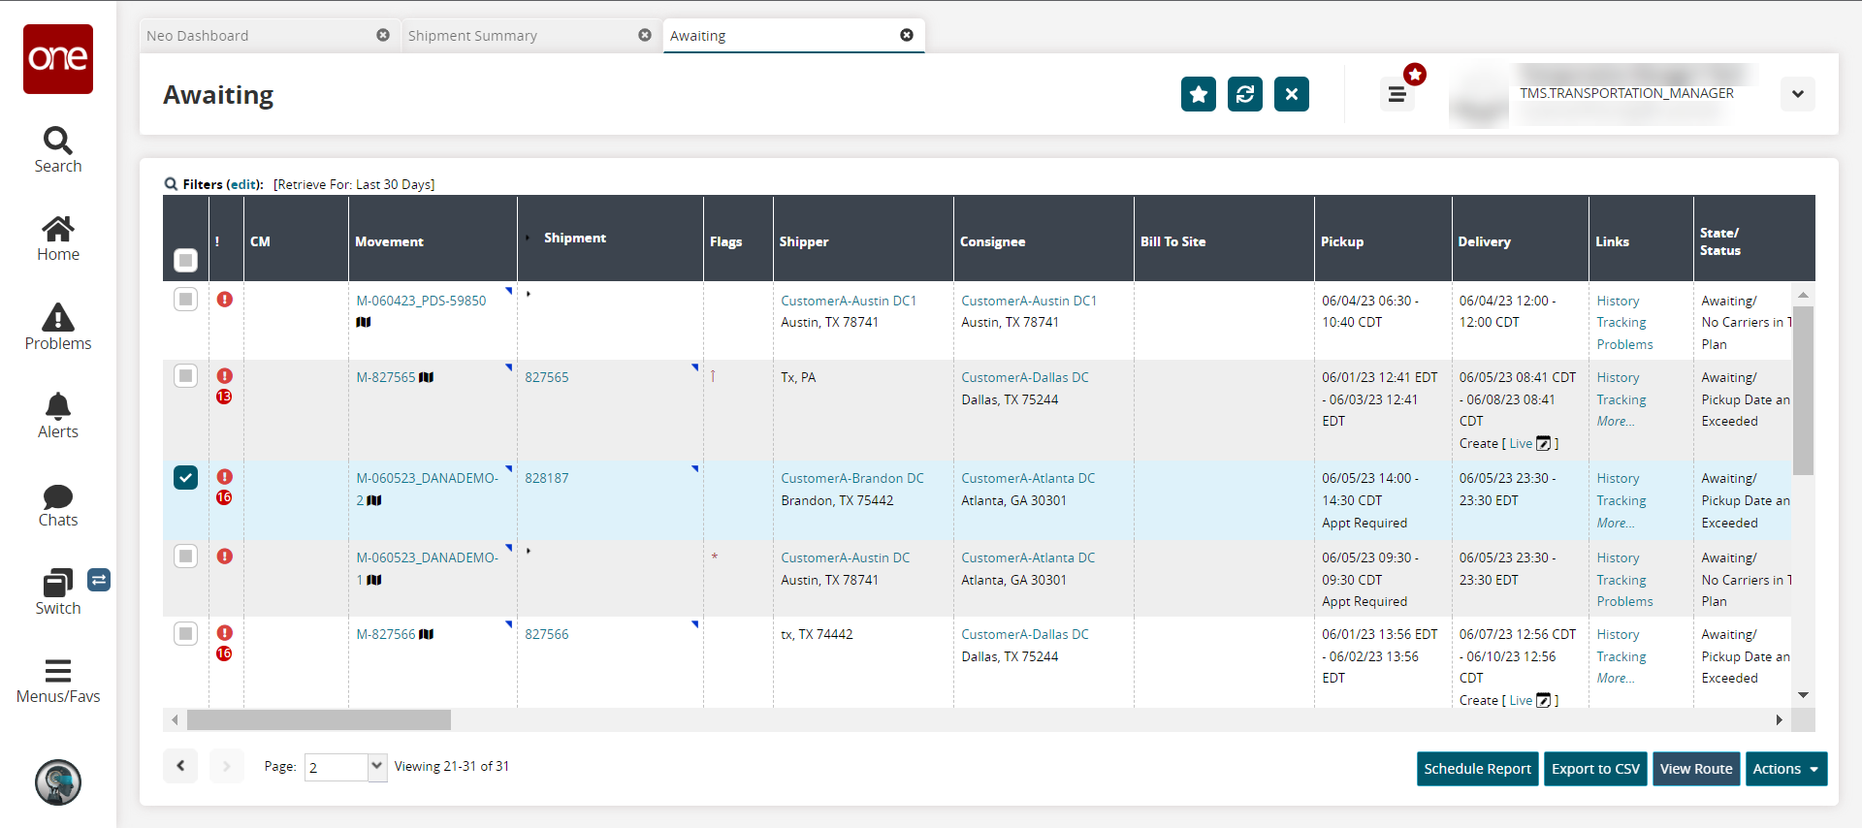The image size is (1862, 828).
Task: Expand the user profile dropdown chevron
Action: click(x=1798, y=94)
